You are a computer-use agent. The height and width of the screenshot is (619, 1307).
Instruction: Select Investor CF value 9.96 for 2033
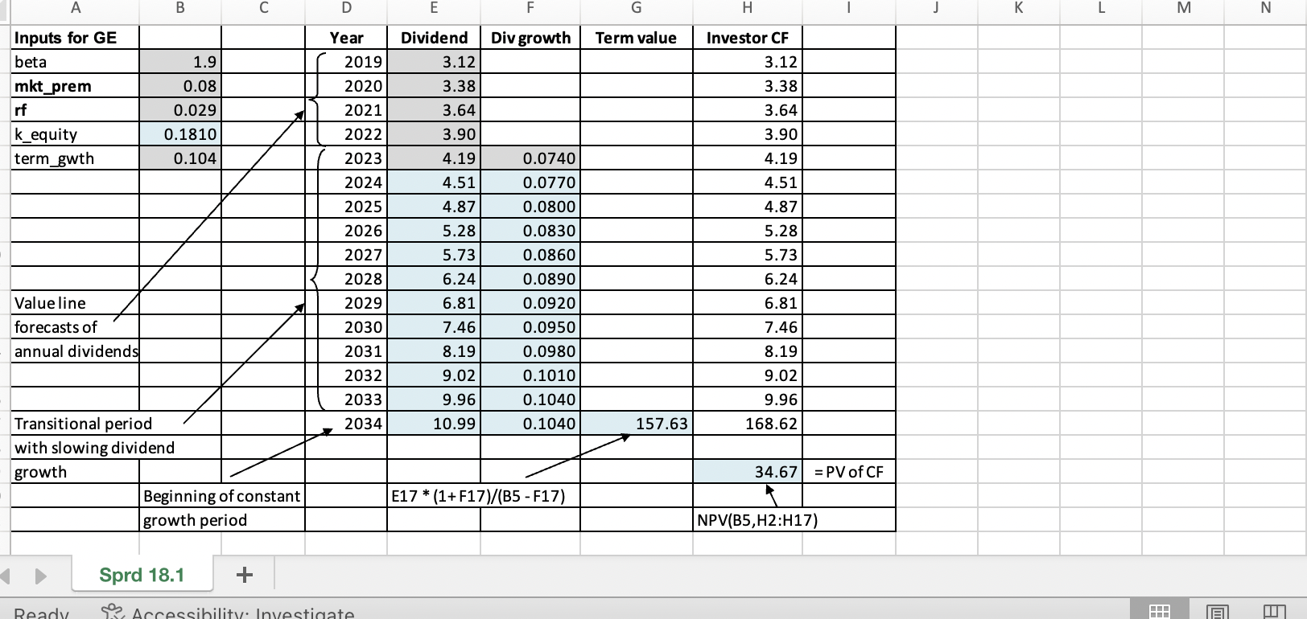coord(748,400)
